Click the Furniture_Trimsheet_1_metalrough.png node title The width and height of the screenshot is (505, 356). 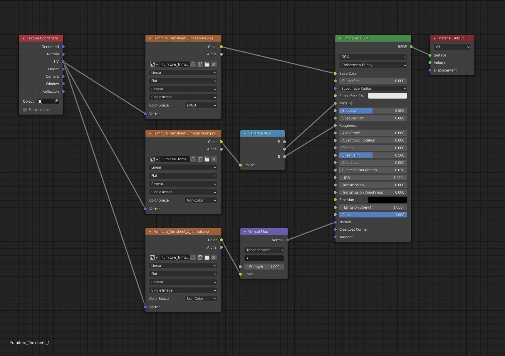pos(184,133)
